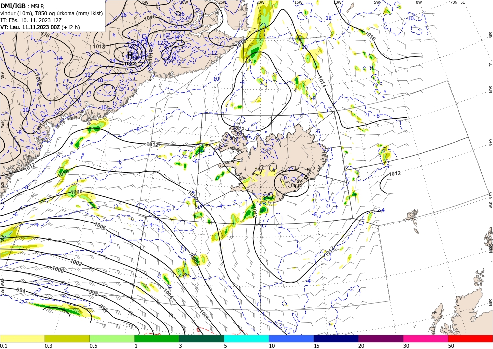Pick the cyan 5–10 legend swatch

coord(246,338)
